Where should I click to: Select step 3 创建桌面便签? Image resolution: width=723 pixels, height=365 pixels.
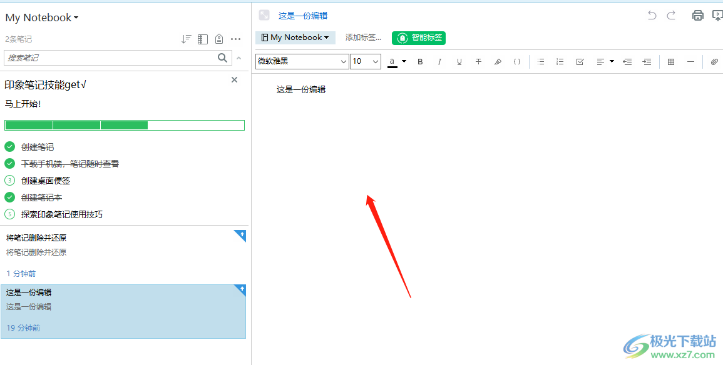(x=46, y=181)
